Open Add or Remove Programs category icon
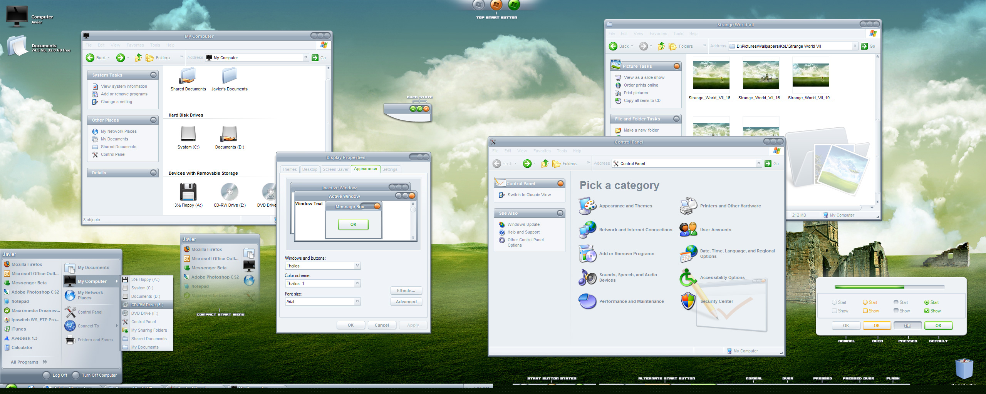 tap(588, 254)
